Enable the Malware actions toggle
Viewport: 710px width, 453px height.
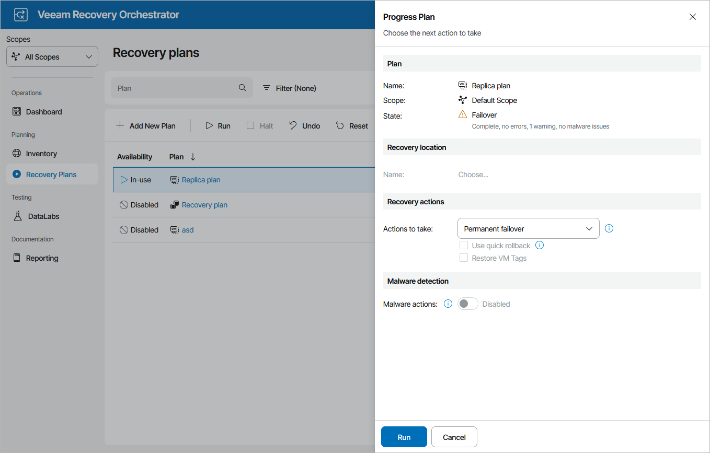pos(467,304)
